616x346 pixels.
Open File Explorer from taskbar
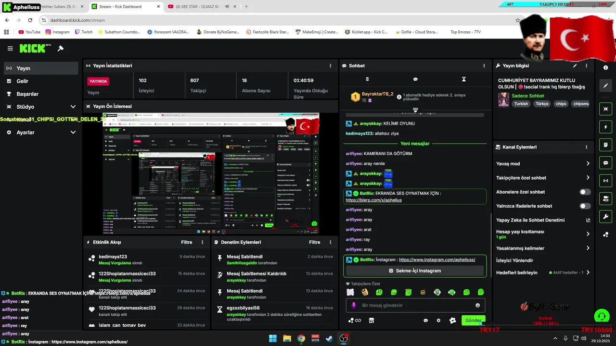pos(287,338)
